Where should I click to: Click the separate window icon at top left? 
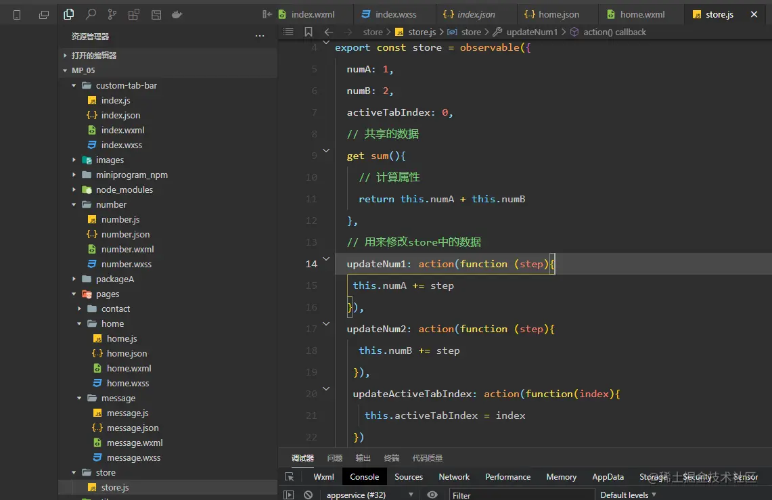pyautogui.click(x=44, y=15)
